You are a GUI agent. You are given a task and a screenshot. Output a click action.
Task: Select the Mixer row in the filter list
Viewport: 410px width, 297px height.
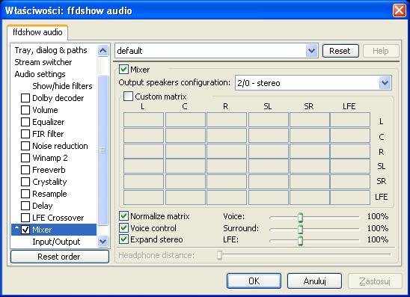(x=54, y=230)
